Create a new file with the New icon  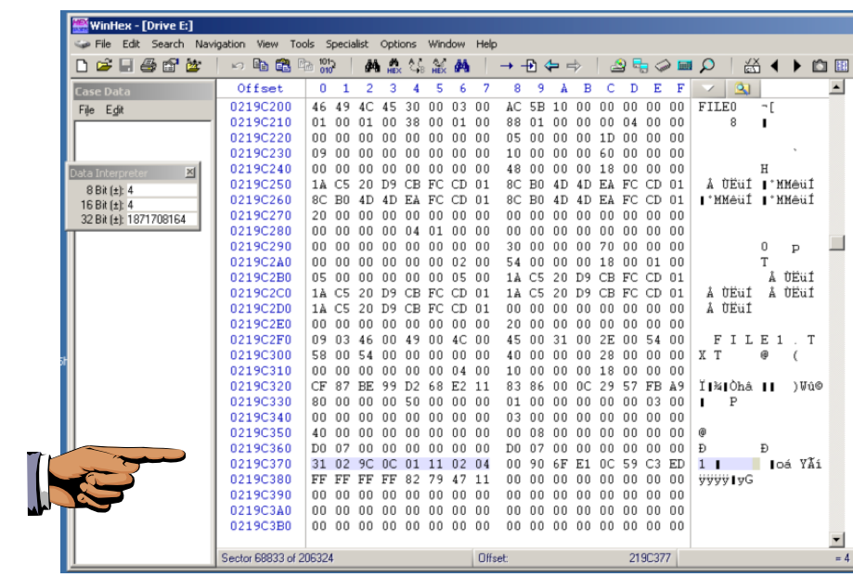point(82,66)
